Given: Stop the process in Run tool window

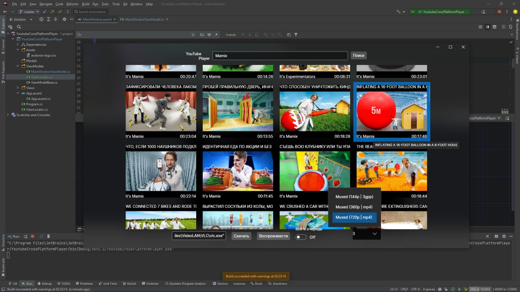Looking at the screenshot, I should [x=32, y=236].
